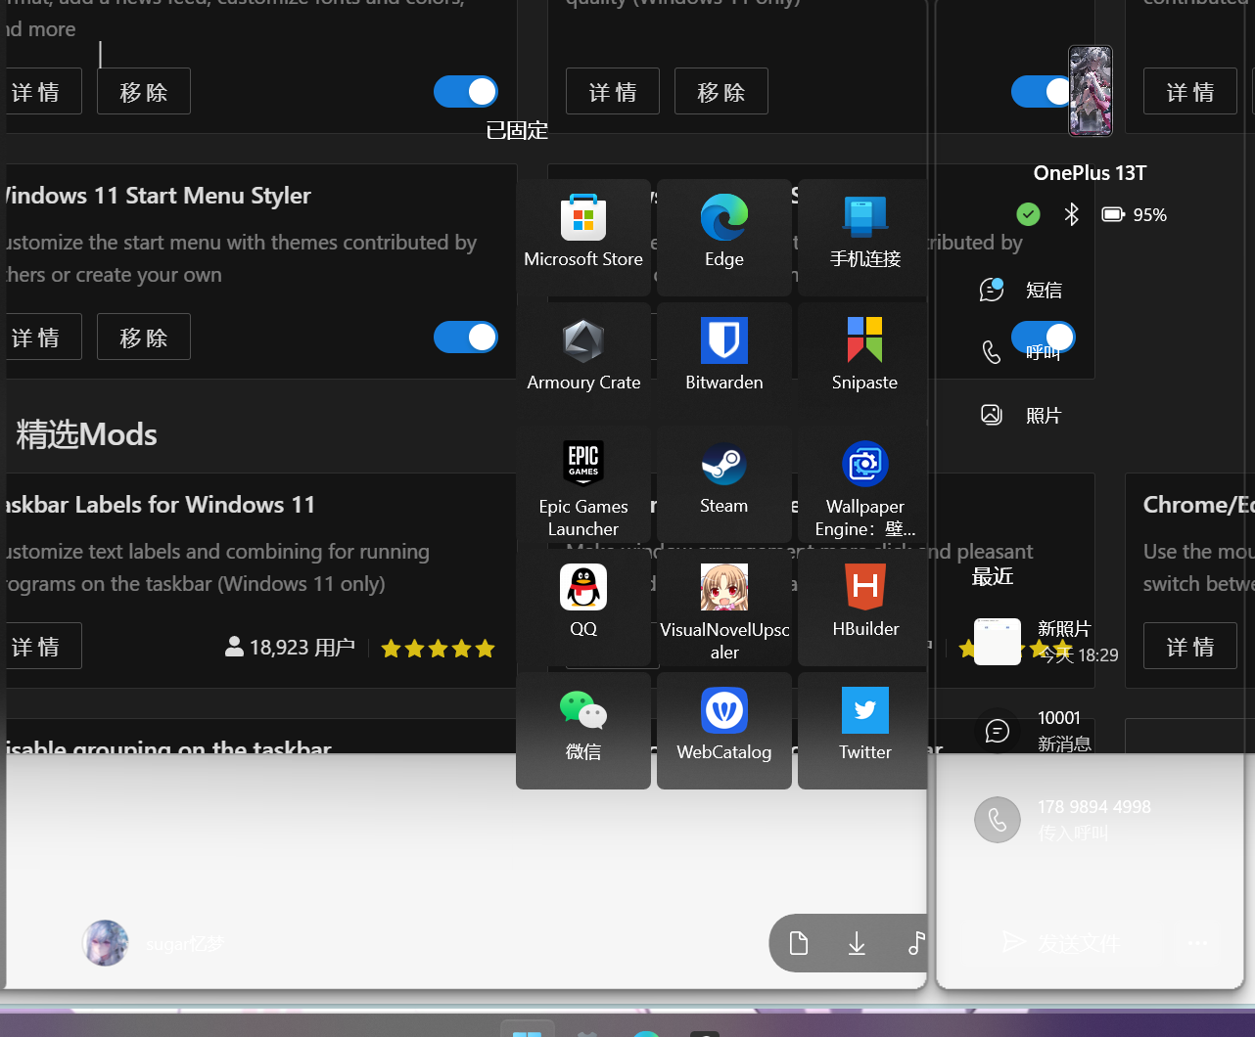Click 移除 for Windows 11 Start Menu Styler

144,338
